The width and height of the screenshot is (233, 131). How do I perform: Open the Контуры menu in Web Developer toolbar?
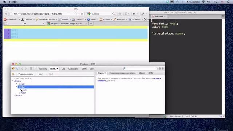pos(120,19)
